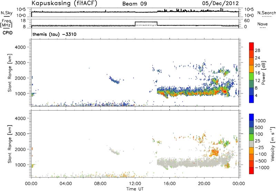The height and width of the screenshot is (191, 276).
Task: Click the Power [dB] colorbar title
Action: 263,73
